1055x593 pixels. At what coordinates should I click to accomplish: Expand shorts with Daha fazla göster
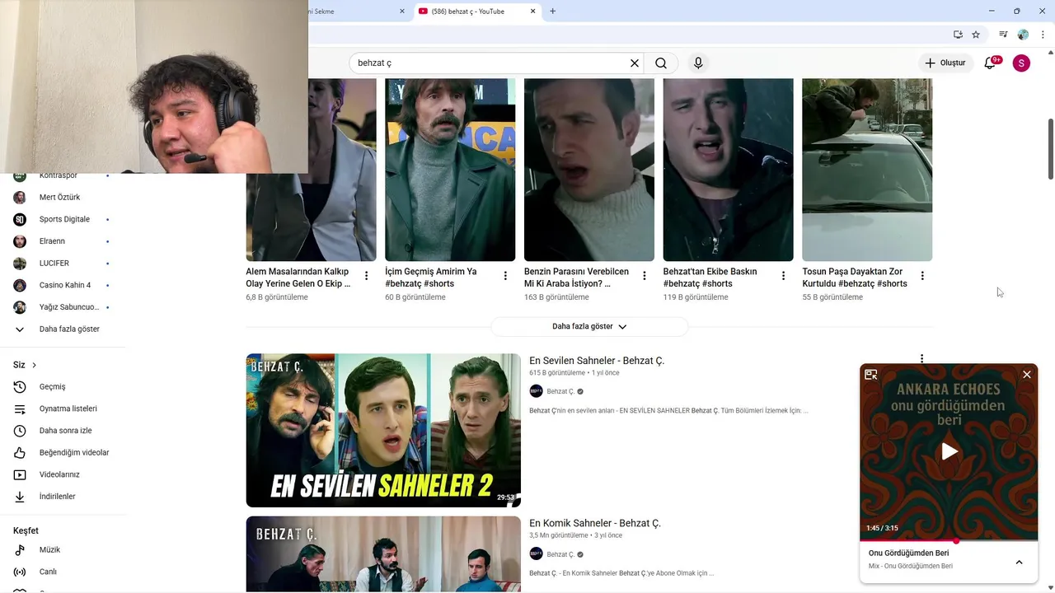(x=589, y=326)
